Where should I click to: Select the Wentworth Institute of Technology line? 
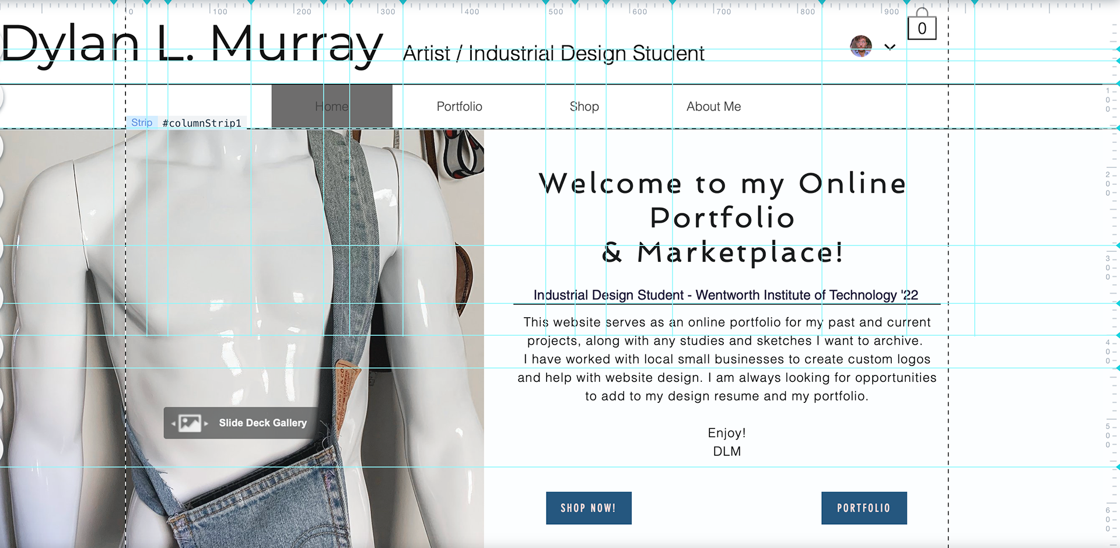tap(726, 295)
